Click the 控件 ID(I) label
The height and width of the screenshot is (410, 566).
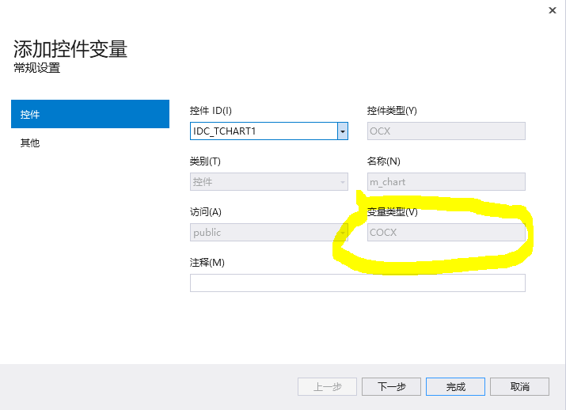tap(211, 111)
